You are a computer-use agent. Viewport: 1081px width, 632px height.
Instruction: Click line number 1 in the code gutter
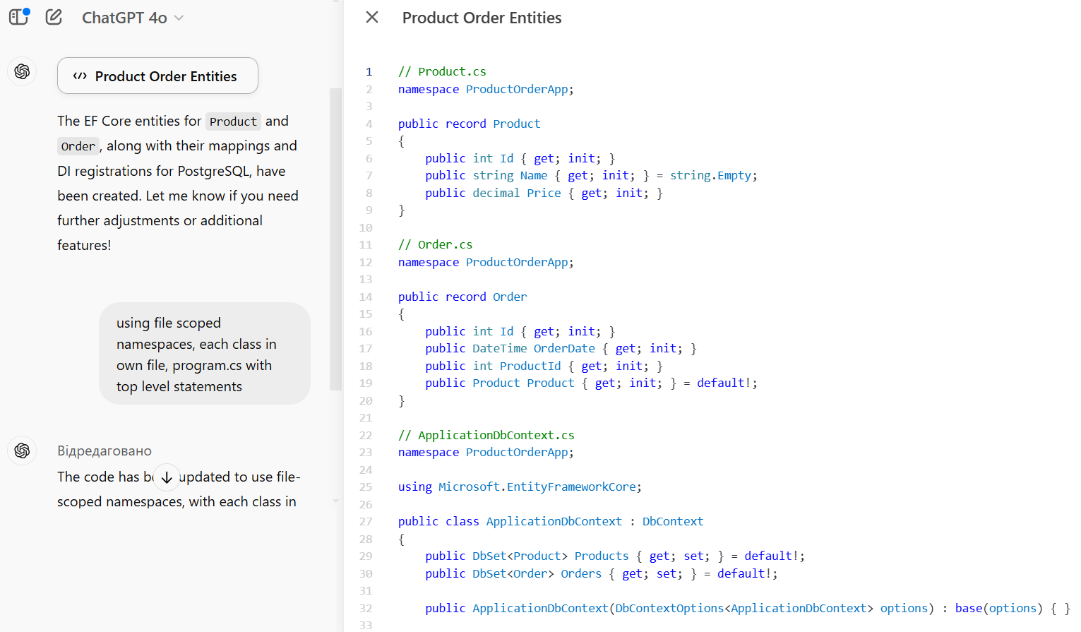coord(369,71)
